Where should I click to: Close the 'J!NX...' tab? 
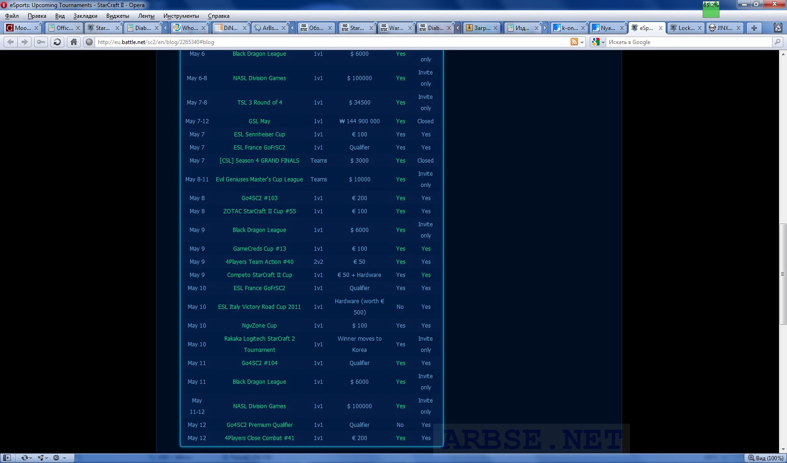tap(738, 28)
